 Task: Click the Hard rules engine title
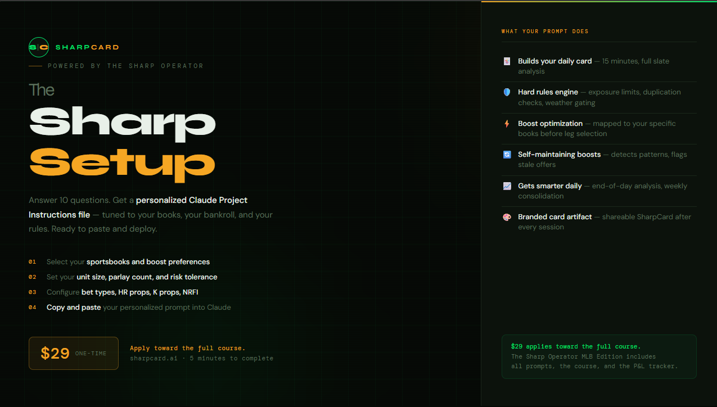(548, 92)
